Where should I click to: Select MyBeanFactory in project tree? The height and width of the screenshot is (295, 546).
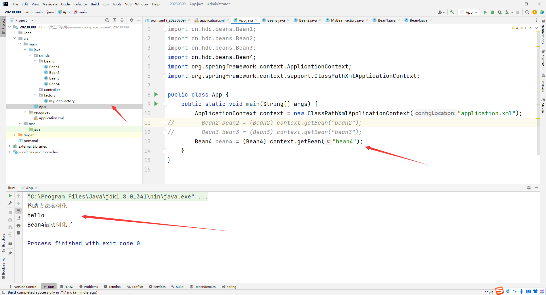click(x=62, y=101)
